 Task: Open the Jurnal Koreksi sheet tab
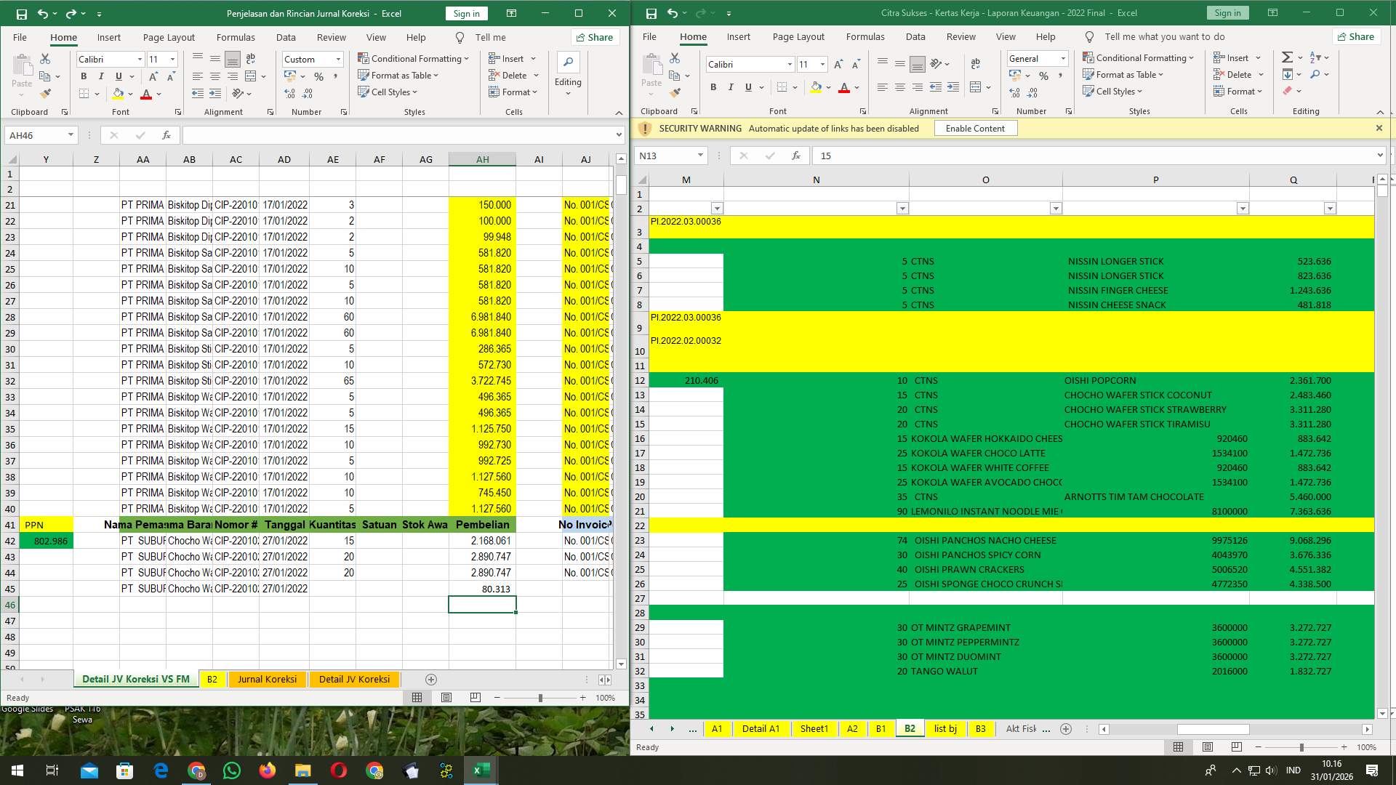[x=267, y=679]
